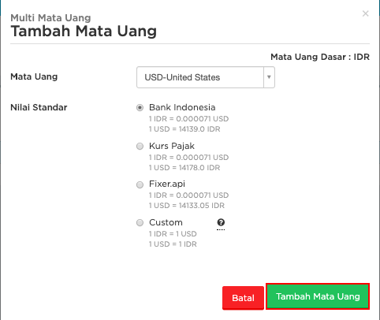The height and width of the screenshot is (320, 380).
Task: Cancel with the red Batal button
Action: (243, 298)
